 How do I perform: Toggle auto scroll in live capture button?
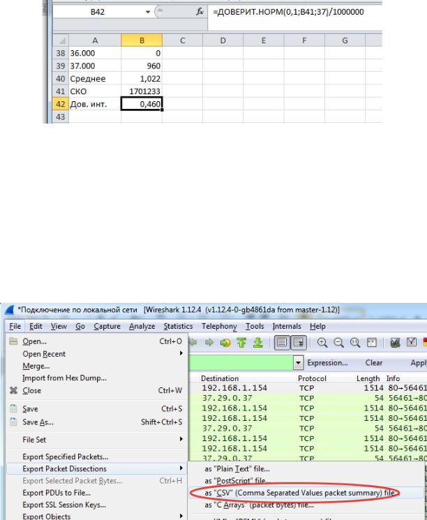[299, 343]
